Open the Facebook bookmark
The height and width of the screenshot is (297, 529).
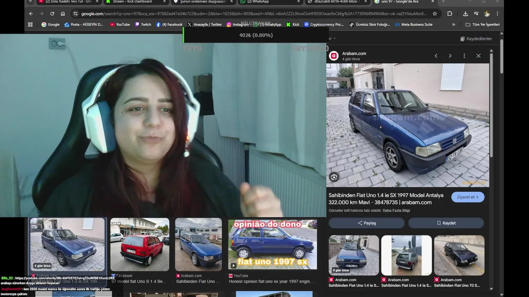(169, 25)
